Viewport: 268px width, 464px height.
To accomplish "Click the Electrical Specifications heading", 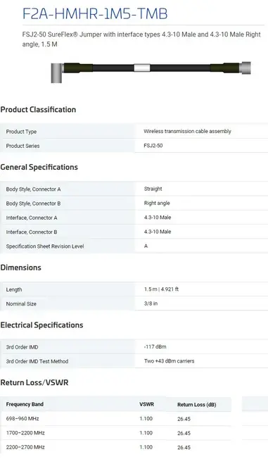I will 42,325.
